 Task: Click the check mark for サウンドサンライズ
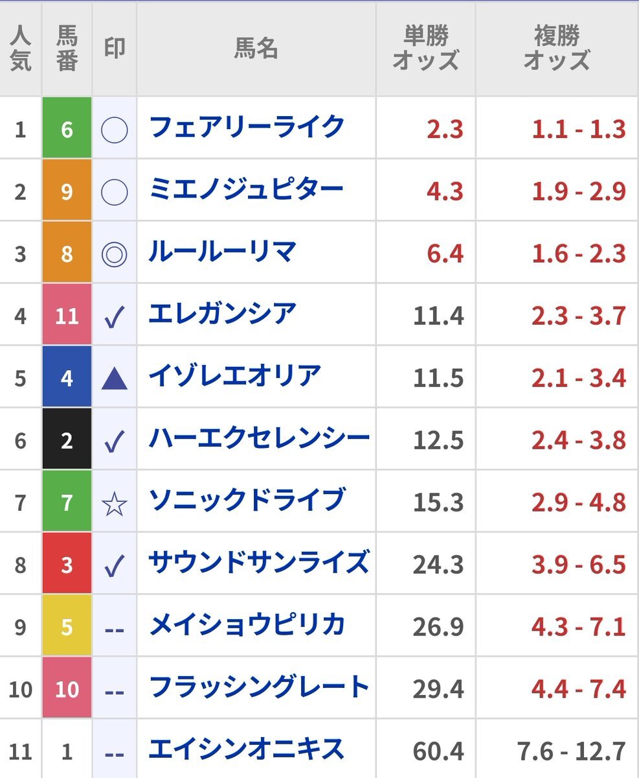point(115,567)
